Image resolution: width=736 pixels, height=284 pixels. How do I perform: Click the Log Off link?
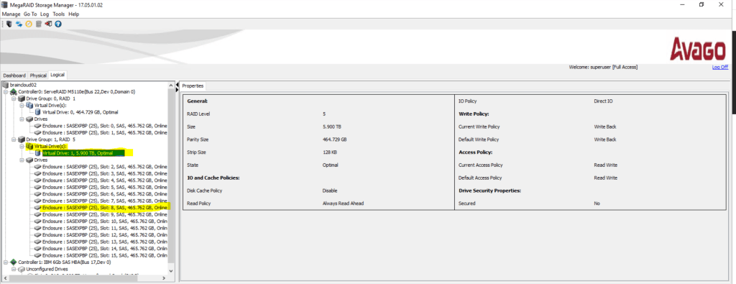720,67
